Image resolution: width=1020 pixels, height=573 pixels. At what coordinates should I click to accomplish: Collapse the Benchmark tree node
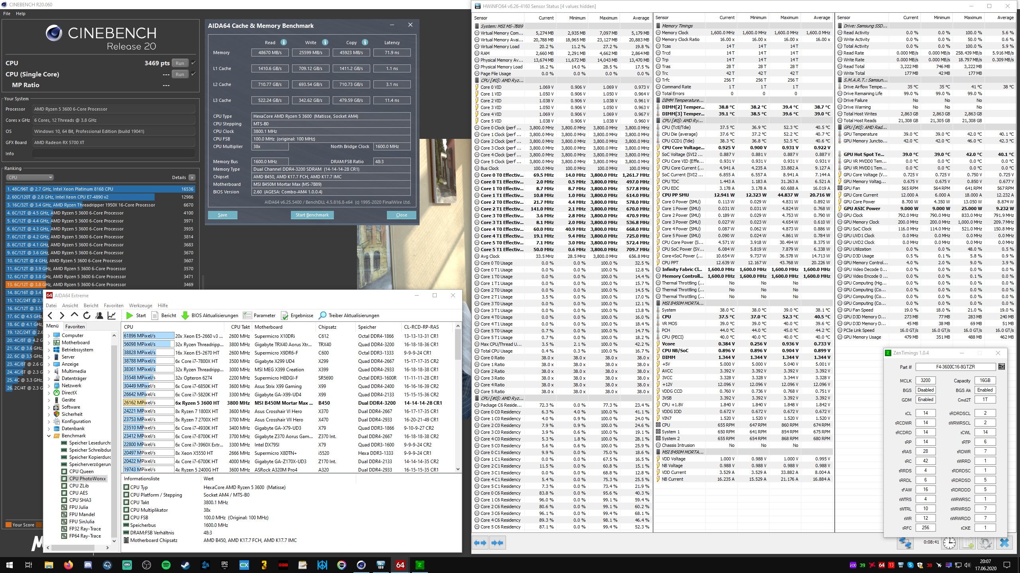click(x=49, y=436)
